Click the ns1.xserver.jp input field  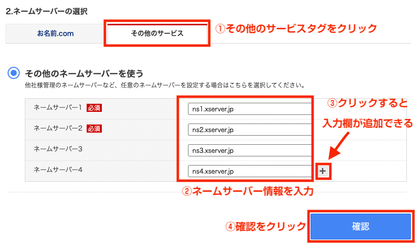click(248, 109)
